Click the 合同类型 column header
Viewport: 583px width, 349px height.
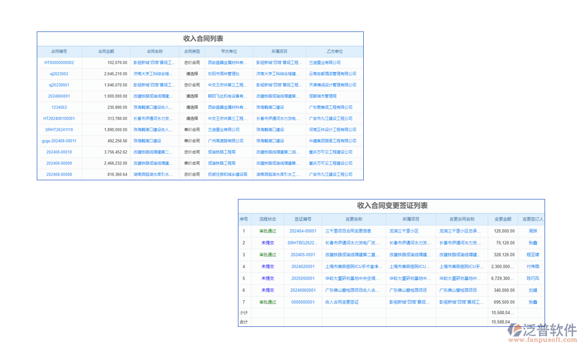coord(192,51)
